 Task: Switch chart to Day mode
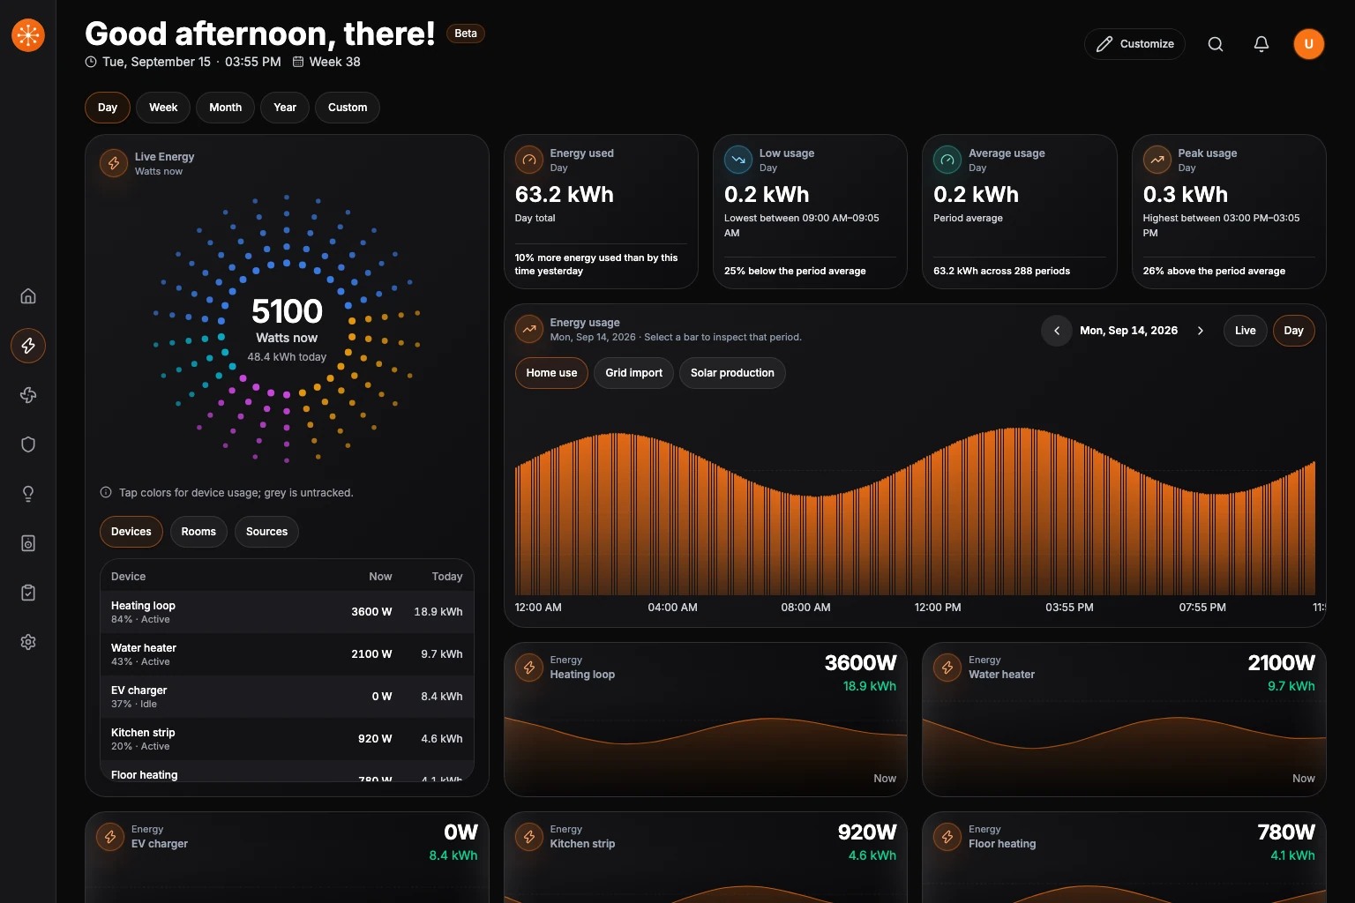pos(1293,331)
